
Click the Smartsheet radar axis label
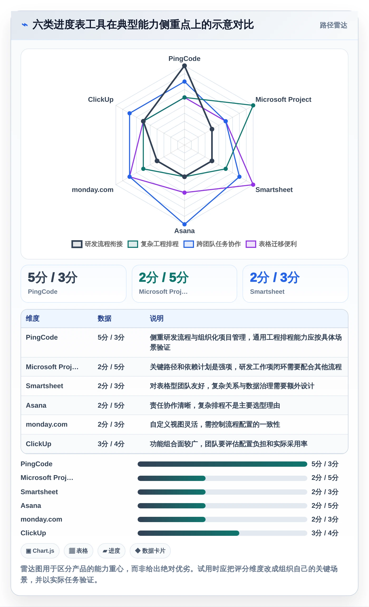(274, 190)
